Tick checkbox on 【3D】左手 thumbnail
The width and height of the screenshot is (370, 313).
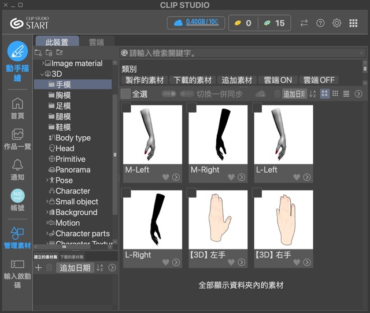[191, 193]
